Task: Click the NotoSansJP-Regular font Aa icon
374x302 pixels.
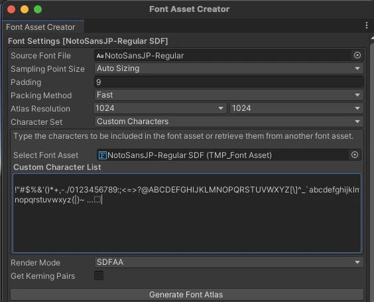Action: [x=100, y=56]
